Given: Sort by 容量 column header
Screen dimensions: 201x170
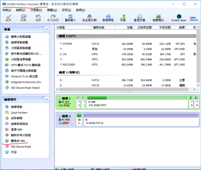Looking at the screenshot, I should click(x=125, y=27).
